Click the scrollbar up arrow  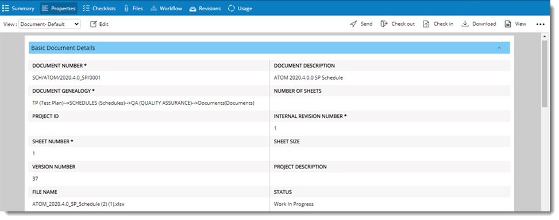tap(545, 36)
